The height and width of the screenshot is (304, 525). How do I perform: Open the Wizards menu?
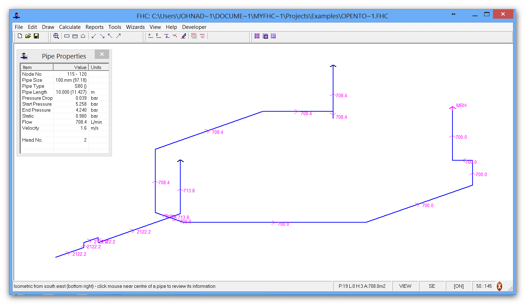(135, 27)
